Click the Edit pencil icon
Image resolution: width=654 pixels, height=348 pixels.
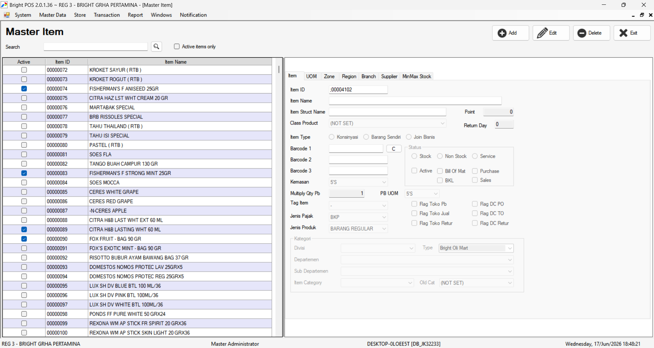point(542,33)
